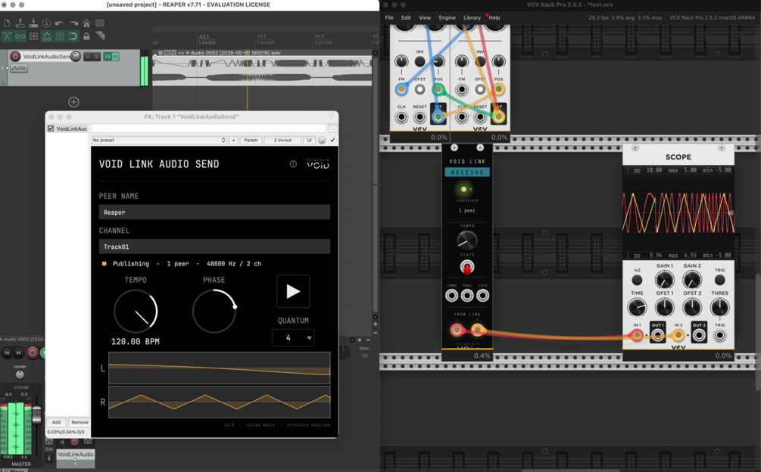The image size is (761, 472).
Task: Click the ellipsis button in FX comment row
Action: pyautogui.click(x=332, y=129)
